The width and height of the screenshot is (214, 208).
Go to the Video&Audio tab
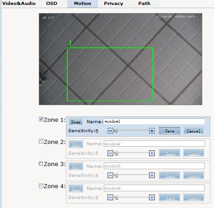point(19,4)
